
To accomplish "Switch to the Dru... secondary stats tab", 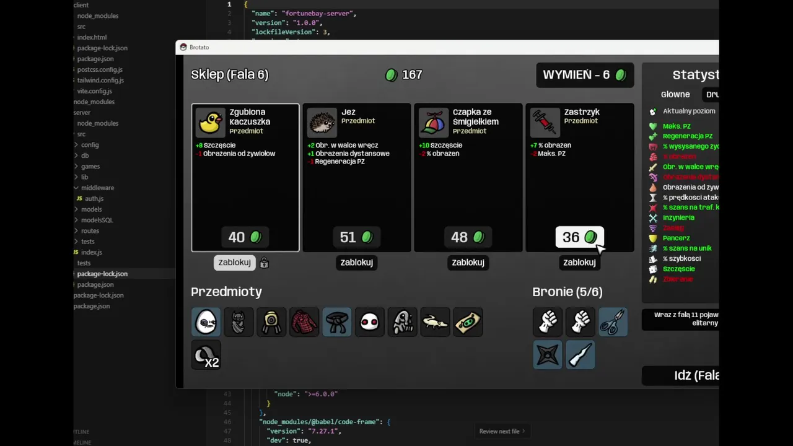I will pyautogui.click(x=711, y=95).
